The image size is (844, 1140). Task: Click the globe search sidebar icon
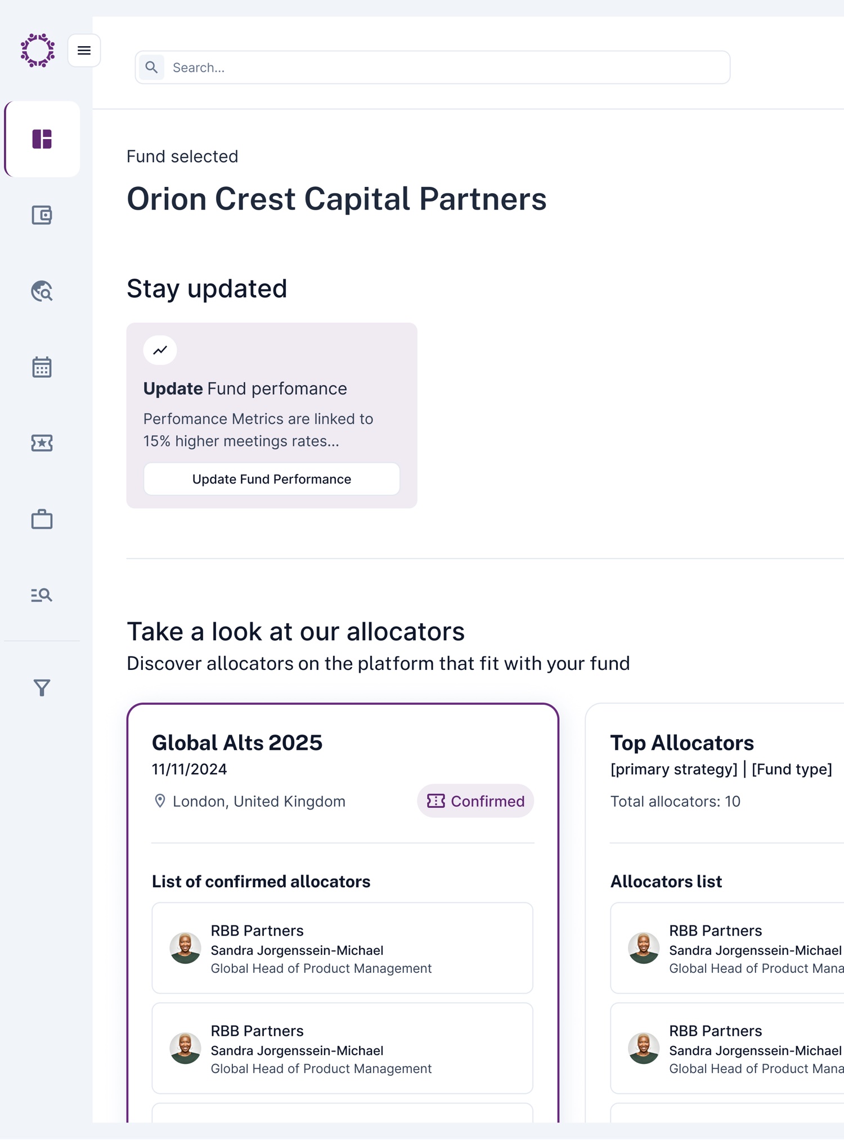tap(42, 291)
